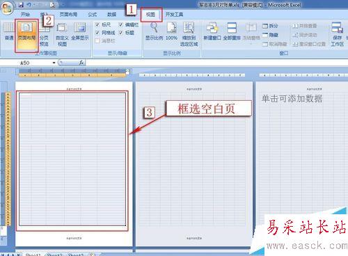Expand the Name Box dropdown arrow beside A50

[54, 63]
